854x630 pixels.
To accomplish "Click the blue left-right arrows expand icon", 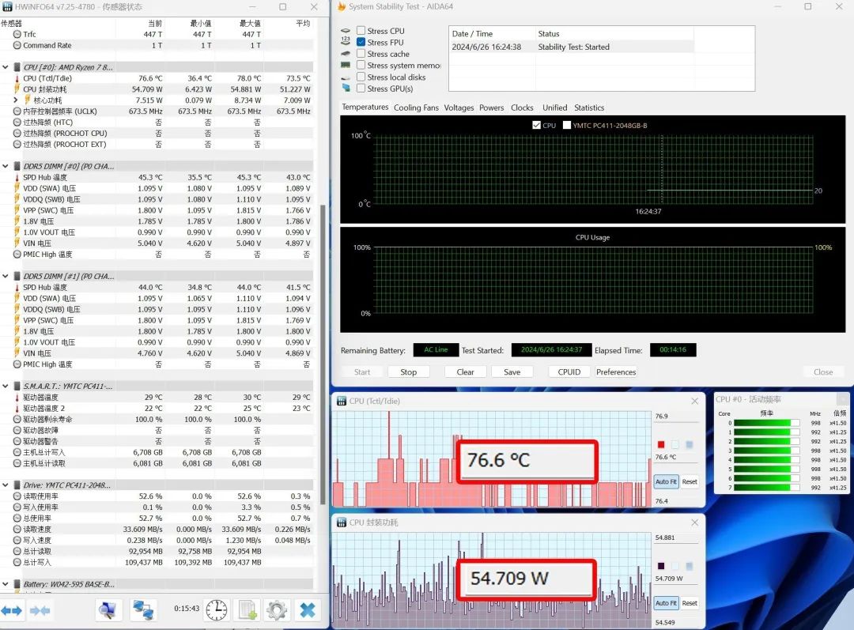I will [11, 610].
